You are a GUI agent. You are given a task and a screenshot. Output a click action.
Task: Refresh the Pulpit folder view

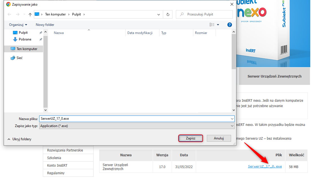tap(168, 14)
